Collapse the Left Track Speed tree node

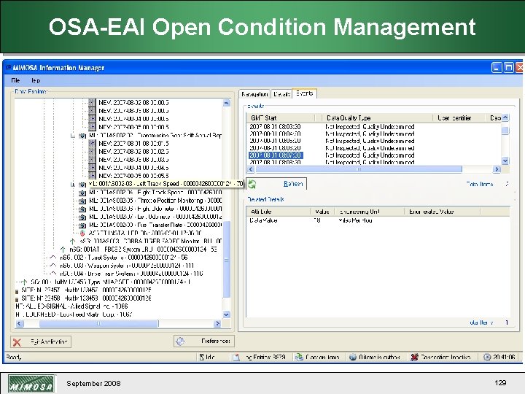(73, 185)
